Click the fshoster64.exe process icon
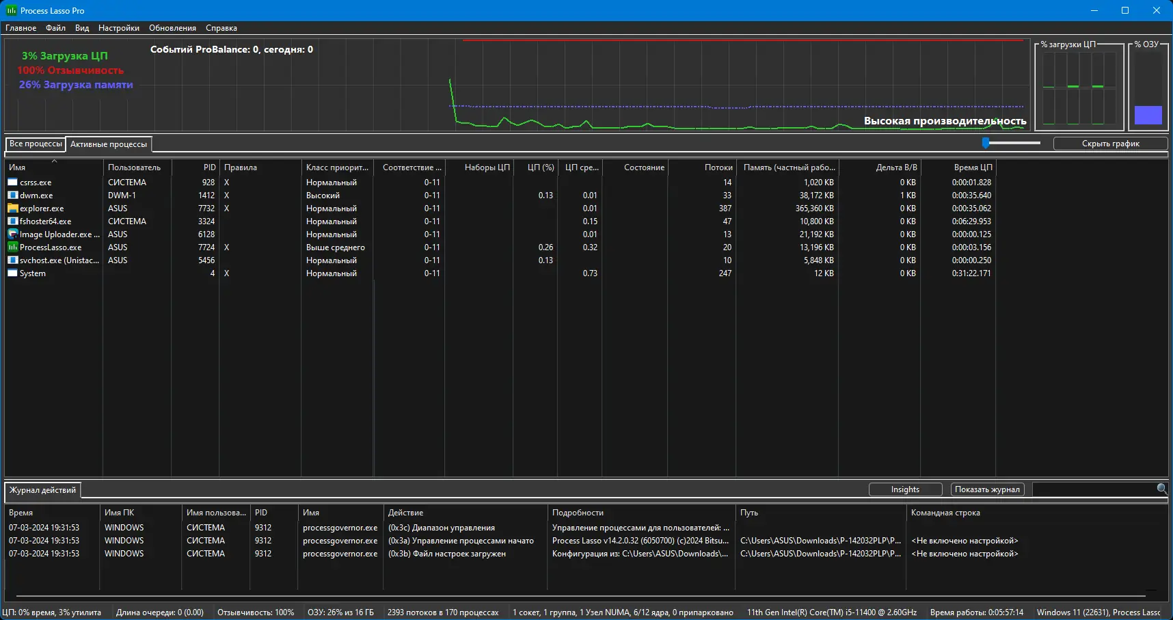 tap(12, 221)
